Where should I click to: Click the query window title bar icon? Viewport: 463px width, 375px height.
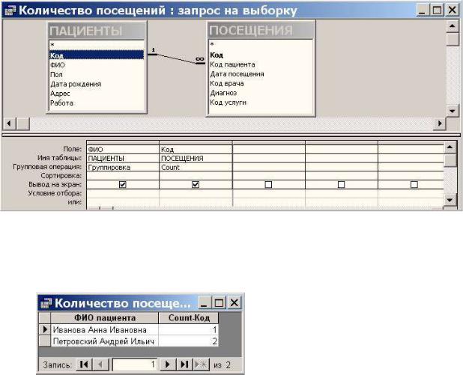(10, 10)
